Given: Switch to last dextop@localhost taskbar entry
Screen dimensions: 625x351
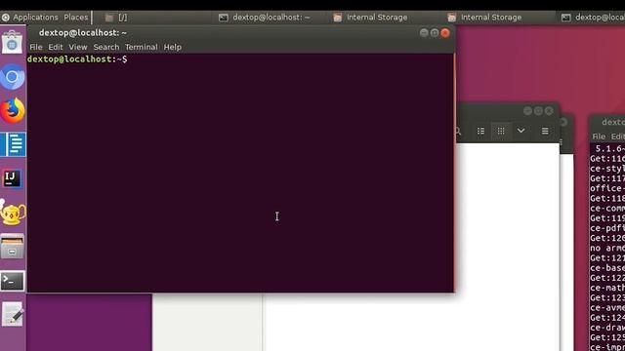Looking at the screenshot, I should 593,18.
